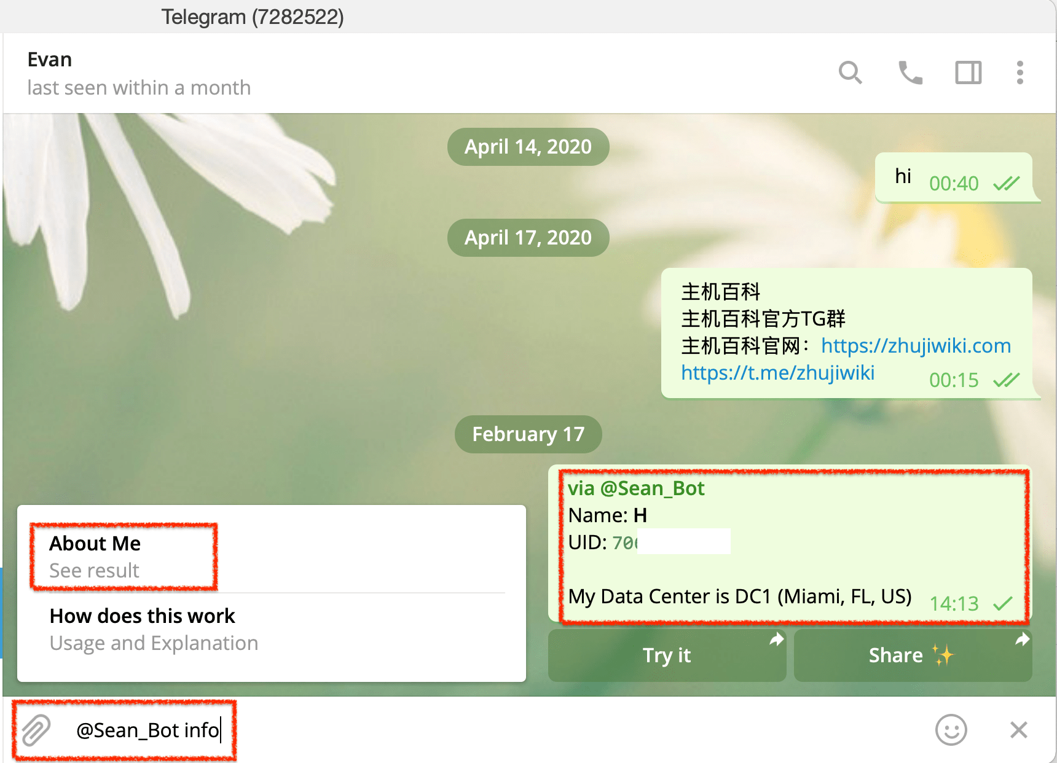Image resolution: width=1057 pixels, height=763 pixels.
Task: Click the forward arrow on Share
Action: [1022, 640]
